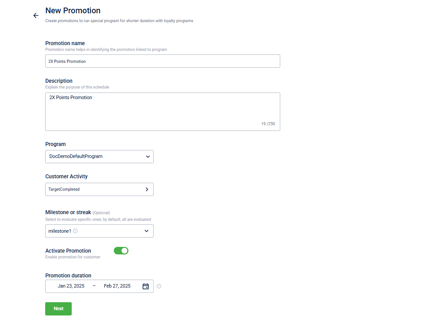
Task: Click into the Promotion name field
Action: point(163,61)
